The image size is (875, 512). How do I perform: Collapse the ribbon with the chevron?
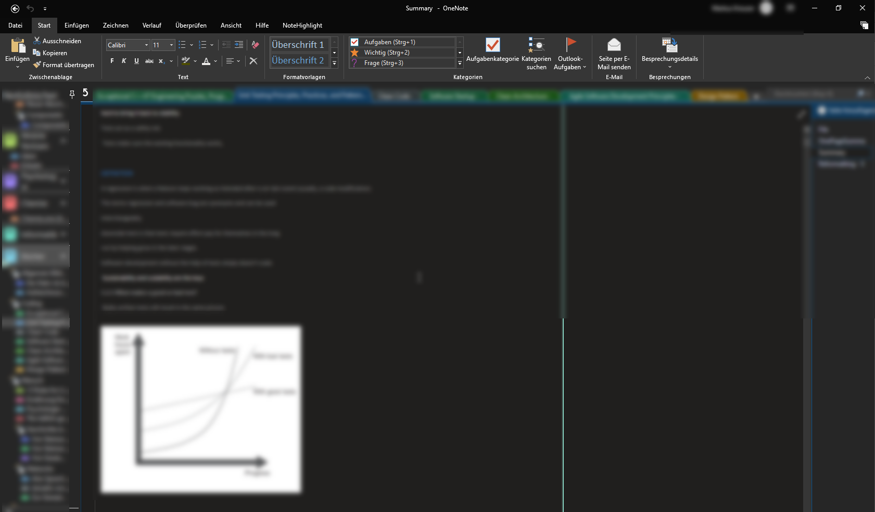(x=867, y=78)
